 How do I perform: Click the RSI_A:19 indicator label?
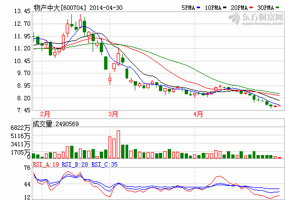coord(46,164)
